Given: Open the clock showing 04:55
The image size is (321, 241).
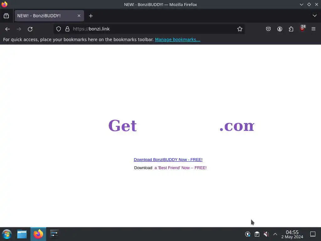Looking at the screenshot, I should point(292,234).
